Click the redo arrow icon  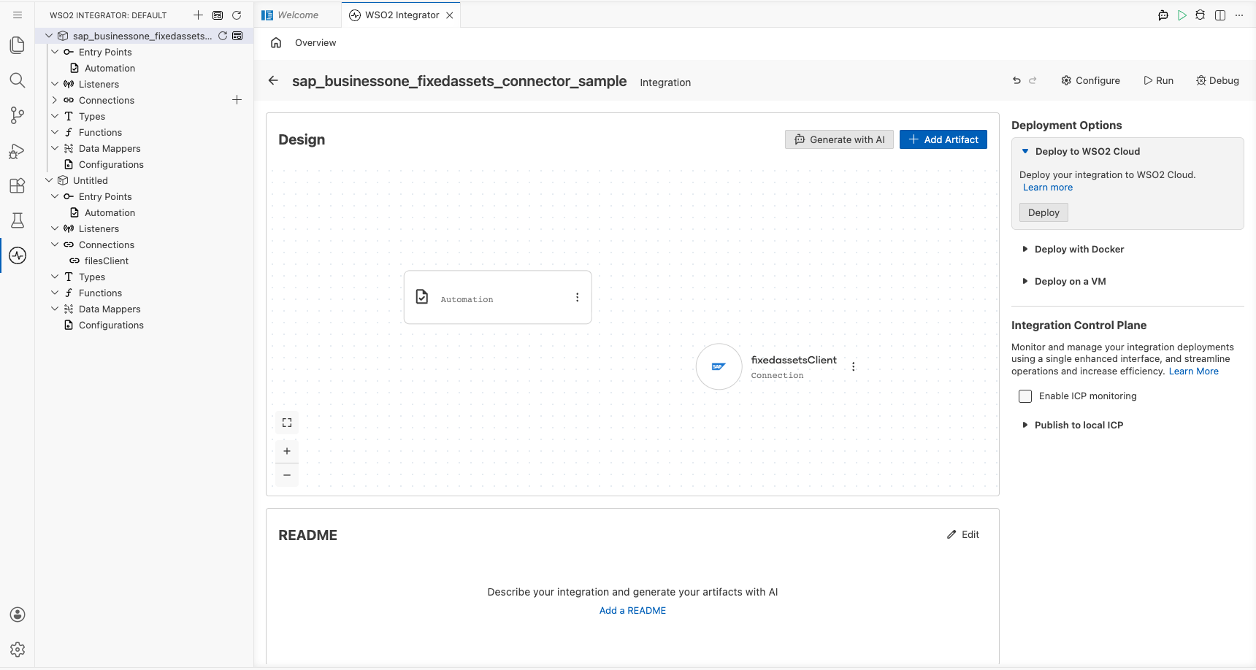(x=1033, y=81)
